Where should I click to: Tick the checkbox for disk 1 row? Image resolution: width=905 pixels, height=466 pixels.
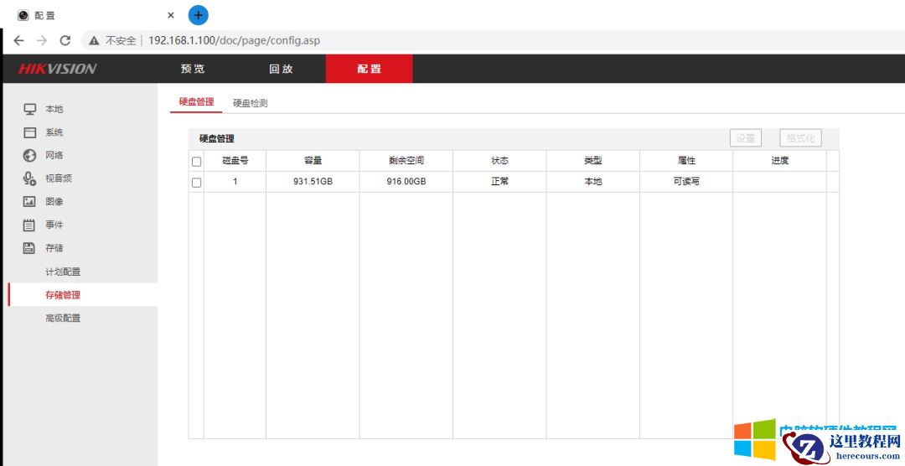click(x=197, y=183)
